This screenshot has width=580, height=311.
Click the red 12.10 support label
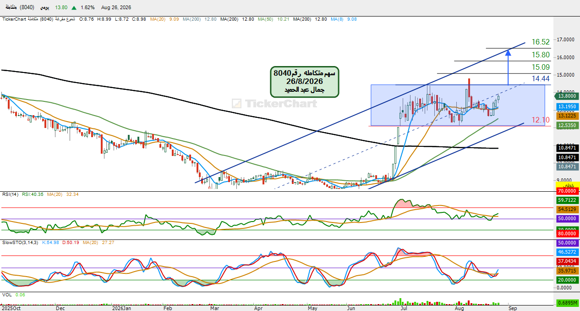tap(541, 120)
